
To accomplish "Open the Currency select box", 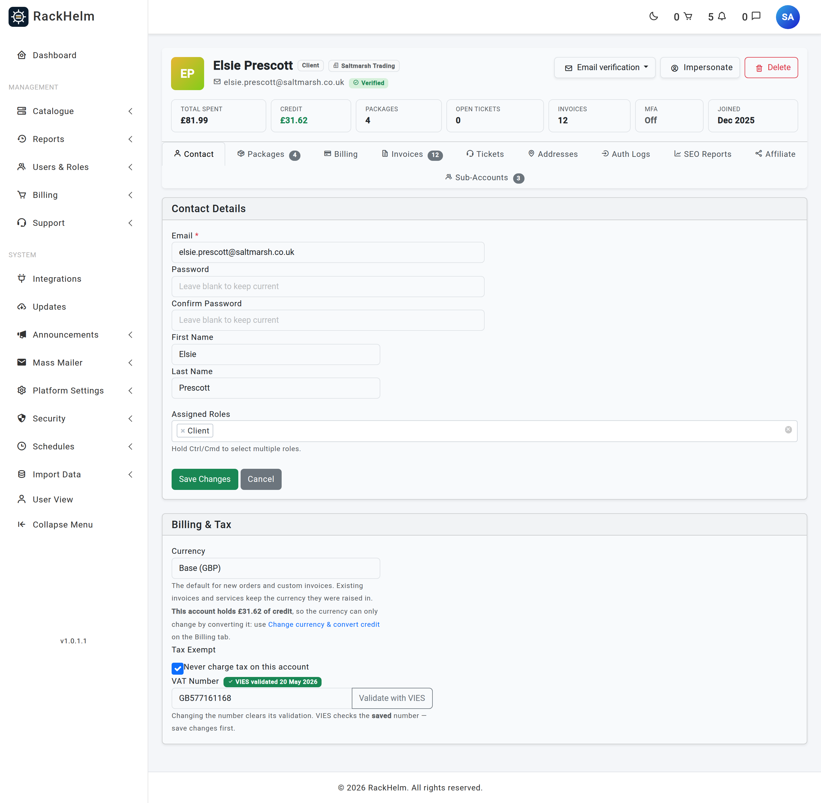I will pyautogui.click(x=276, y=568).
